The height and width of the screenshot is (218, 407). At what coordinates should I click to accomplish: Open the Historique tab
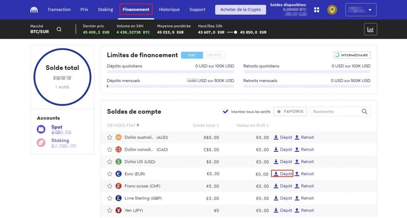click(x=169, y=10)
